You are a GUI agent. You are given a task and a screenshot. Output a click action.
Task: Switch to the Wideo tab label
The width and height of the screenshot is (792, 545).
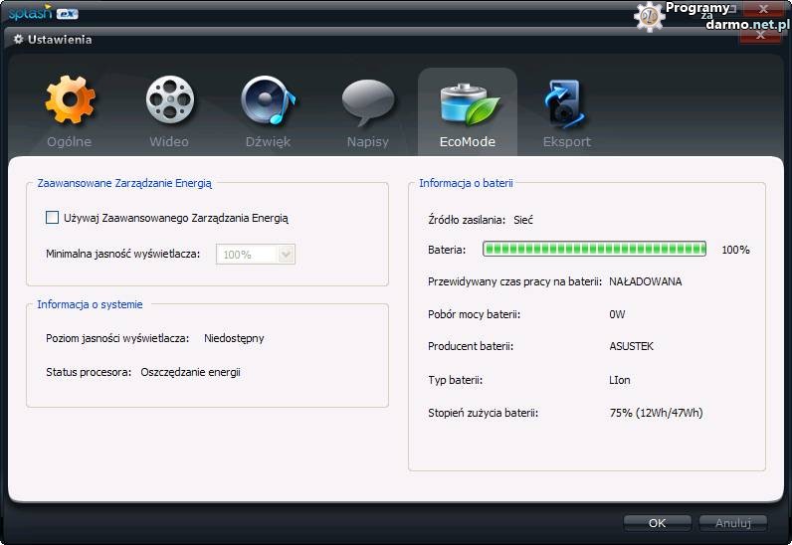click(x=169, y=141)
